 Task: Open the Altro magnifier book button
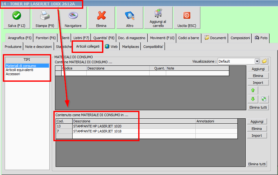pos(130,18)
